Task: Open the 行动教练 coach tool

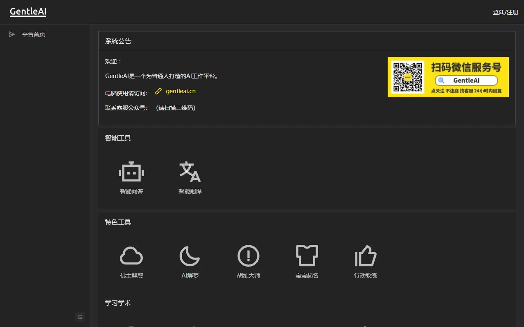Action: click(x=365, y=262)
